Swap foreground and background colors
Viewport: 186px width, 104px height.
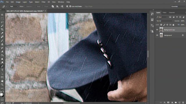pos(3,92)
